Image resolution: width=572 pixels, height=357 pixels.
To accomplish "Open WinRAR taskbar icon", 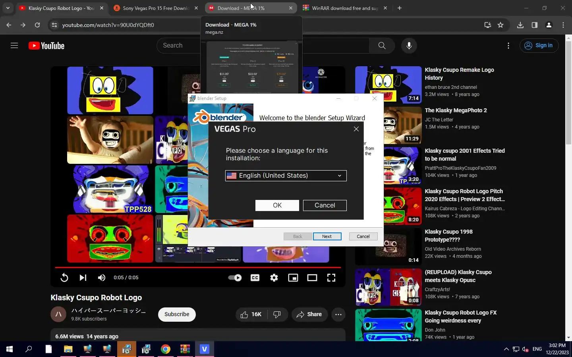I will click(185, 349).
